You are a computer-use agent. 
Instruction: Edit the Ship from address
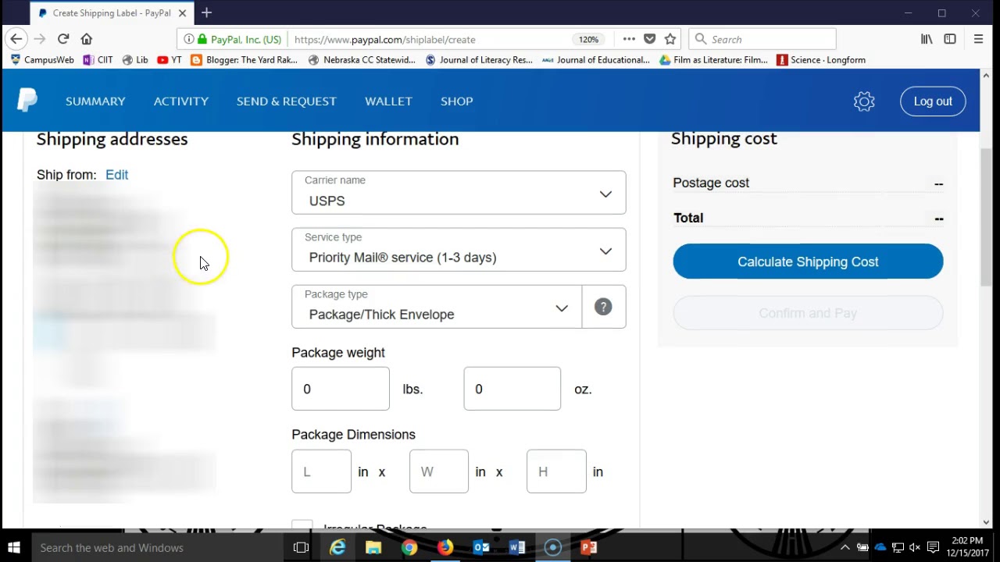pos(116,175)
